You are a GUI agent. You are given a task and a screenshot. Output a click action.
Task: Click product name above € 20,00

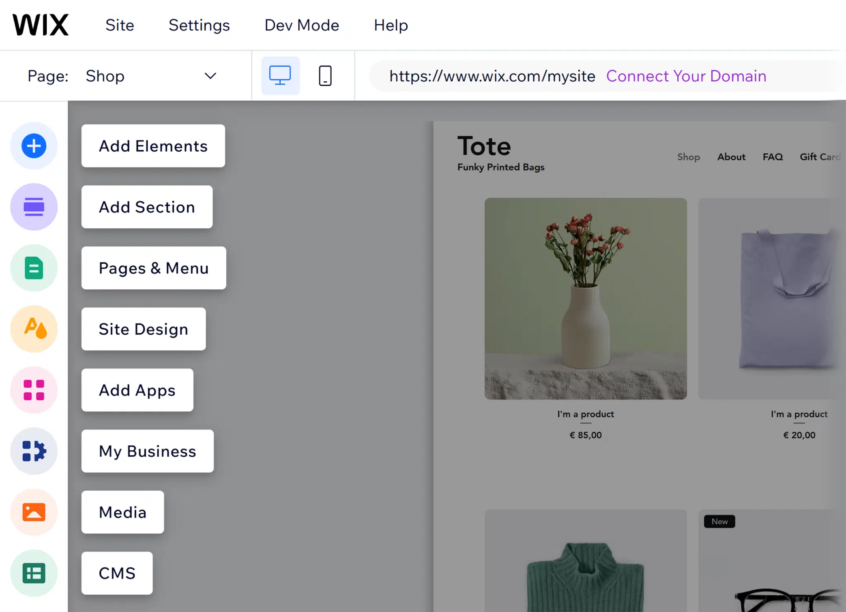coord(799,414)
